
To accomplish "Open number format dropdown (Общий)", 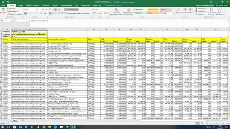I will pyautogui.click(x=108, y=10).
